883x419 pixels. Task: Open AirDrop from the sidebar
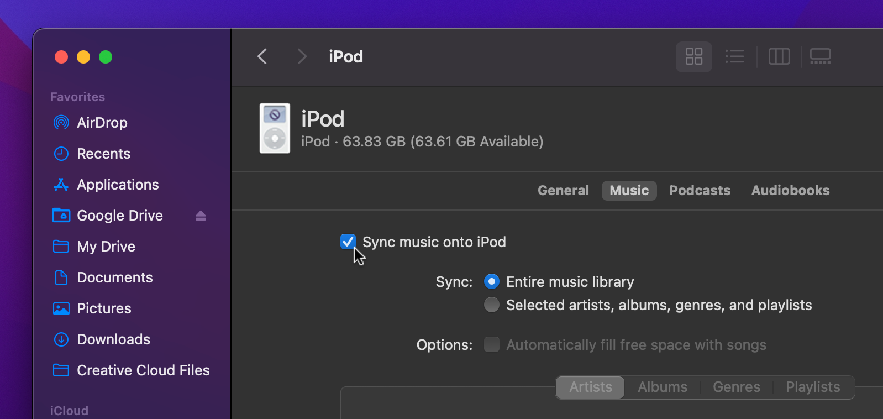102,123
